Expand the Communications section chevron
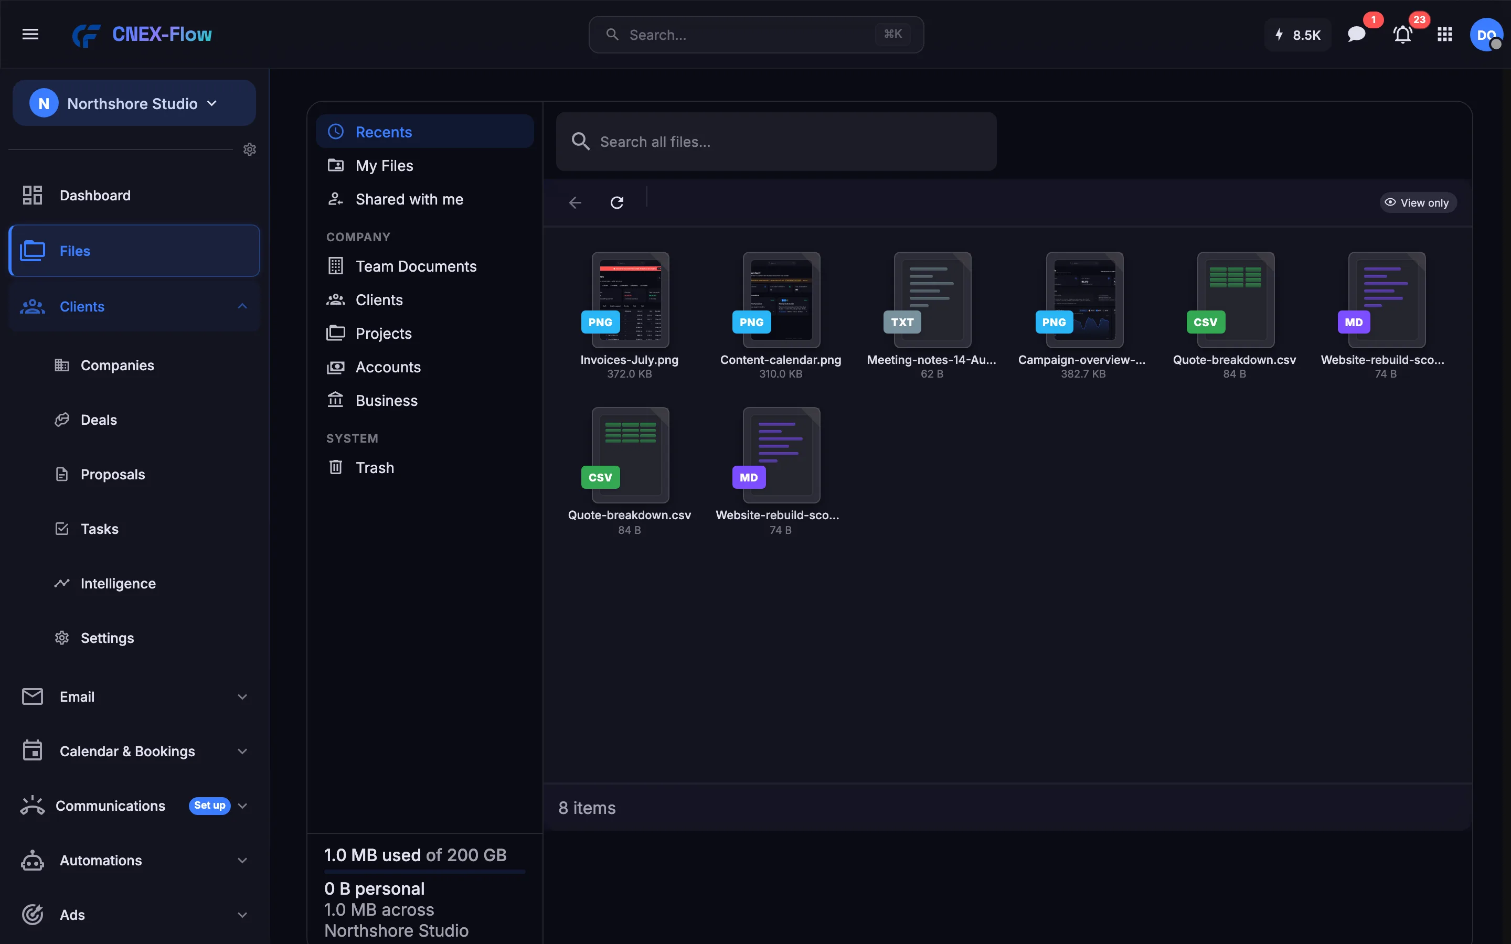The height and width of the screenshot is (944, 1511). pos(243,806)
